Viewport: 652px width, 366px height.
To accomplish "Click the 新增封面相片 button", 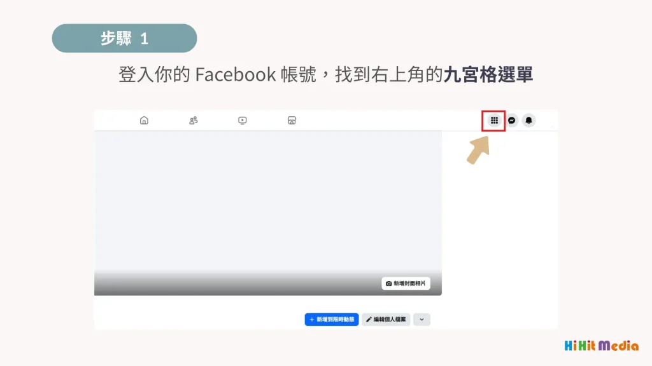I will point(406,283).
